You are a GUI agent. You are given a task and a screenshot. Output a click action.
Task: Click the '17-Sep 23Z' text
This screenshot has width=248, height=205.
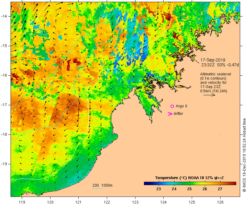(210, 87)
